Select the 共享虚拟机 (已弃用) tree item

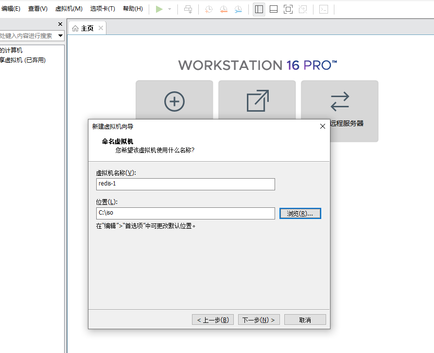click(23, 60)
